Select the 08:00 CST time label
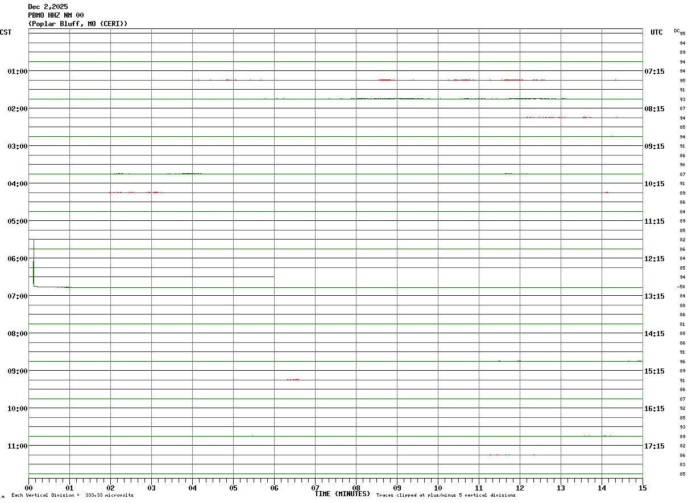Screen dimensions: 688x503 click(18, 333)
